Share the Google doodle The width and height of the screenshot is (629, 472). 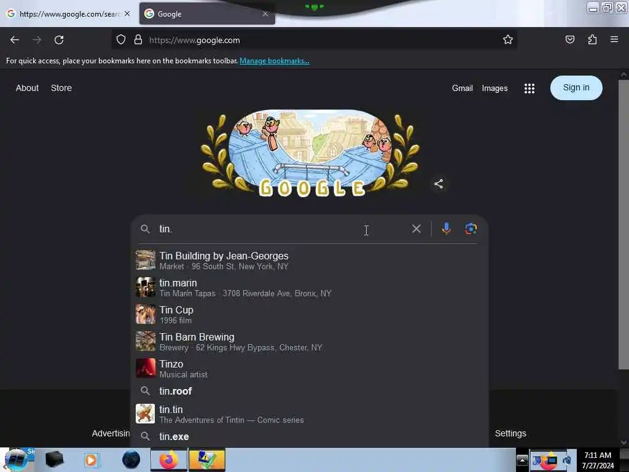pos(439,184)
